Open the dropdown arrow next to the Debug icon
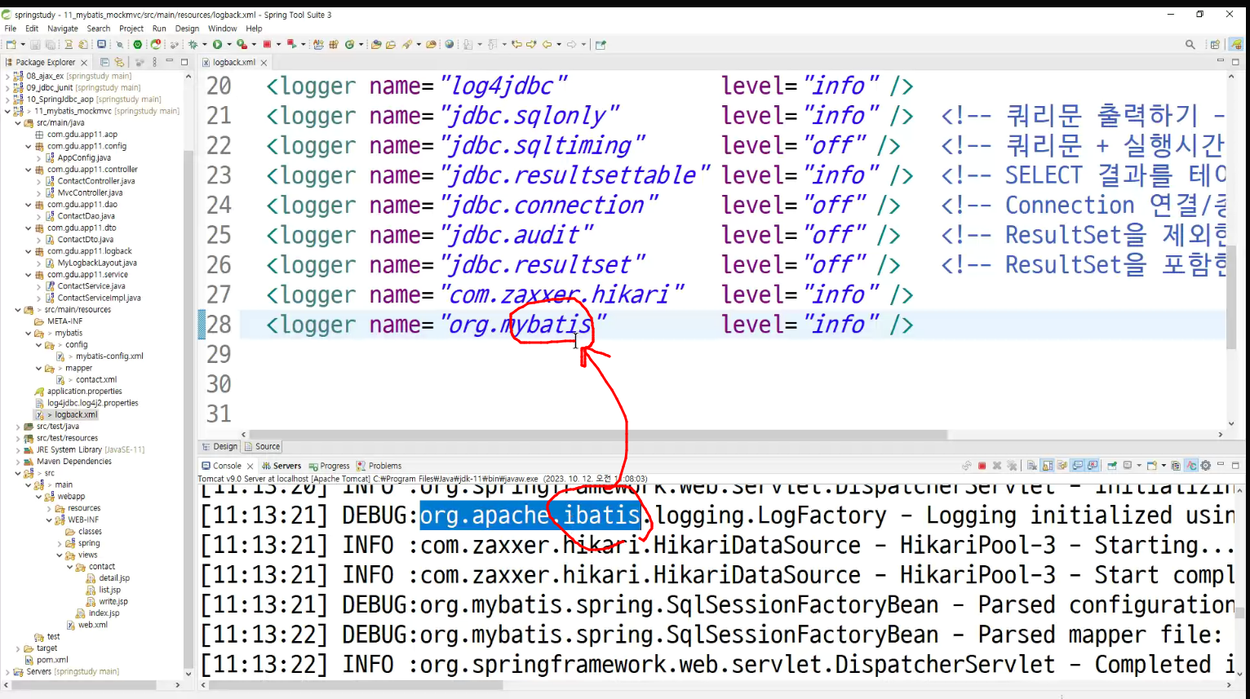The width and height of the screenshot is (1250, 699). point(204,44)
